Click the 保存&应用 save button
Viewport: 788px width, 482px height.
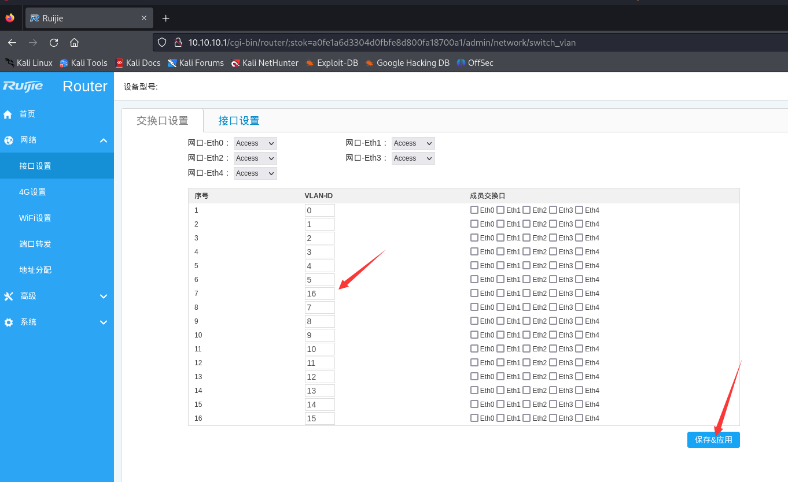(x=713, y=440)
